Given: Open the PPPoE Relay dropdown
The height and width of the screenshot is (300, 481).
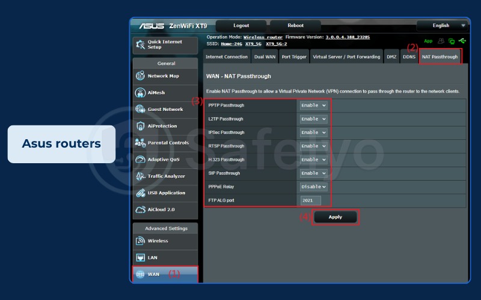Looking at the screenshot, I should tap(313, 187).
